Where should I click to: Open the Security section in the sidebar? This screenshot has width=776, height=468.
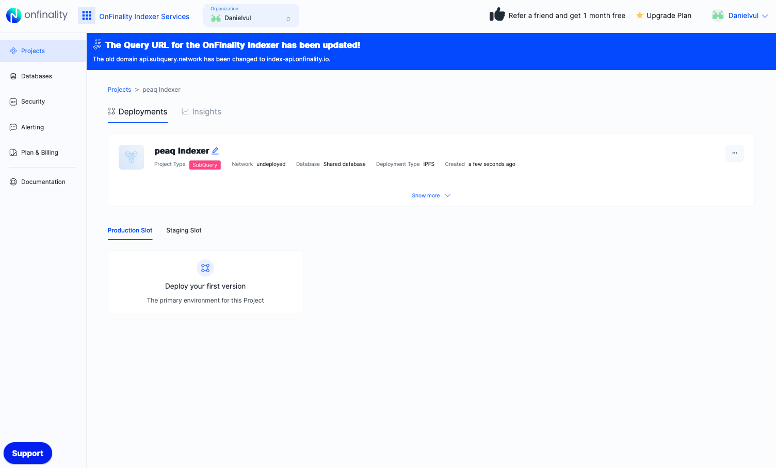[32, 101]
